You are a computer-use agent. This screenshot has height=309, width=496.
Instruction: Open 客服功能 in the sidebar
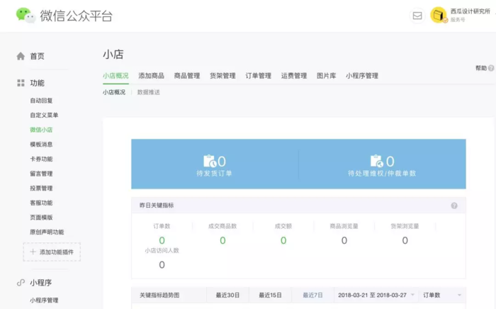coord(41,203)
